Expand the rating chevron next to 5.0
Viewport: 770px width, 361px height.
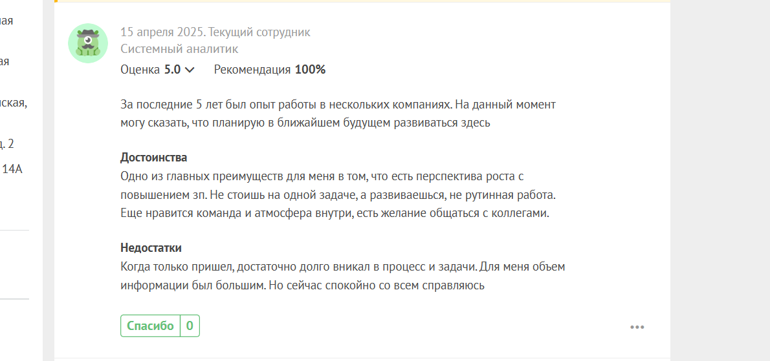[x=190, y=70]
